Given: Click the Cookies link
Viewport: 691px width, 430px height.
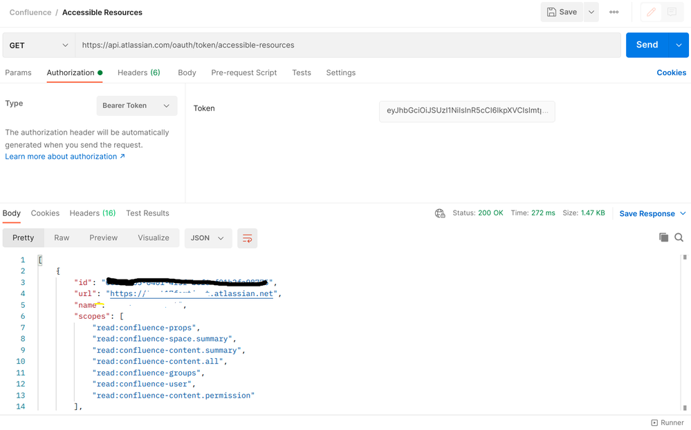Looking at the screenshot, I should coord(671,72).
